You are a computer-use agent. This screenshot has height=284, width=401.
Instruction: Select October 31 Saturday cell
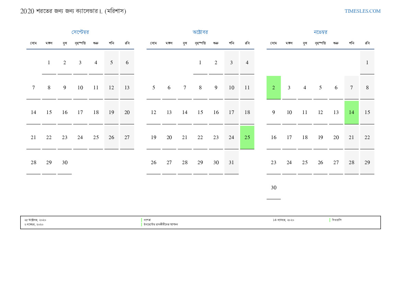[232, 162]
